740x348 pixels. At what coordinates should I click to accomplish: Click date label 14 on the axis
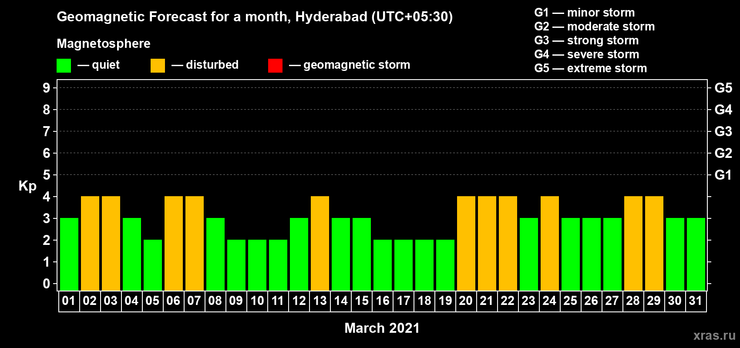coord(341,301)
